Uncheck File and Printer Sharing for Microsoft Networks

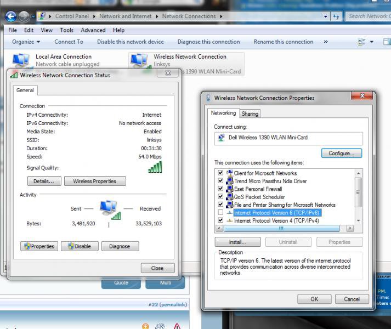220,205
